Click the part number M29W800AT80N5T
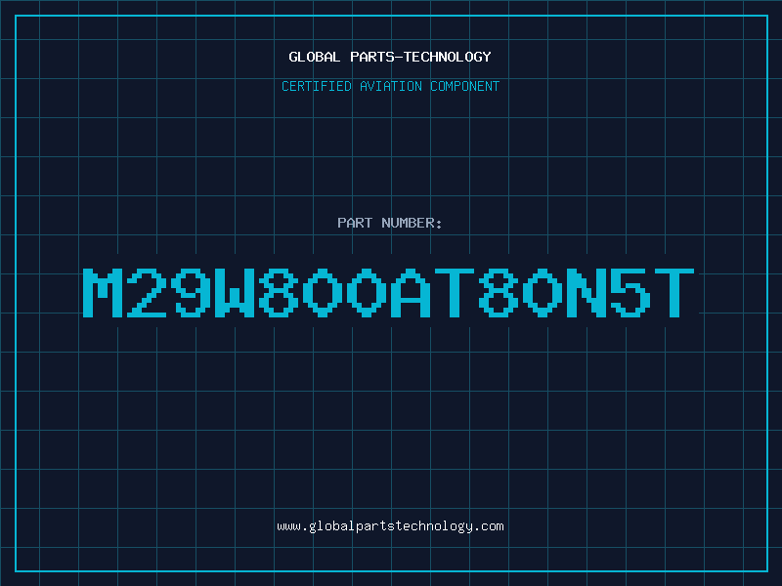Viewport: 782px width, 586px height. click(x=388, y=292)
